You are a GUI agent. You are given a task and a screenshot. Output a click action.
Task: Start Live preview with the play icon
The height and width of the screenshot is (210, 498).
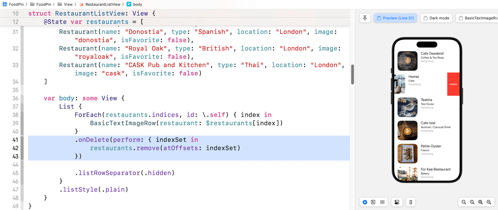[365, 202]
